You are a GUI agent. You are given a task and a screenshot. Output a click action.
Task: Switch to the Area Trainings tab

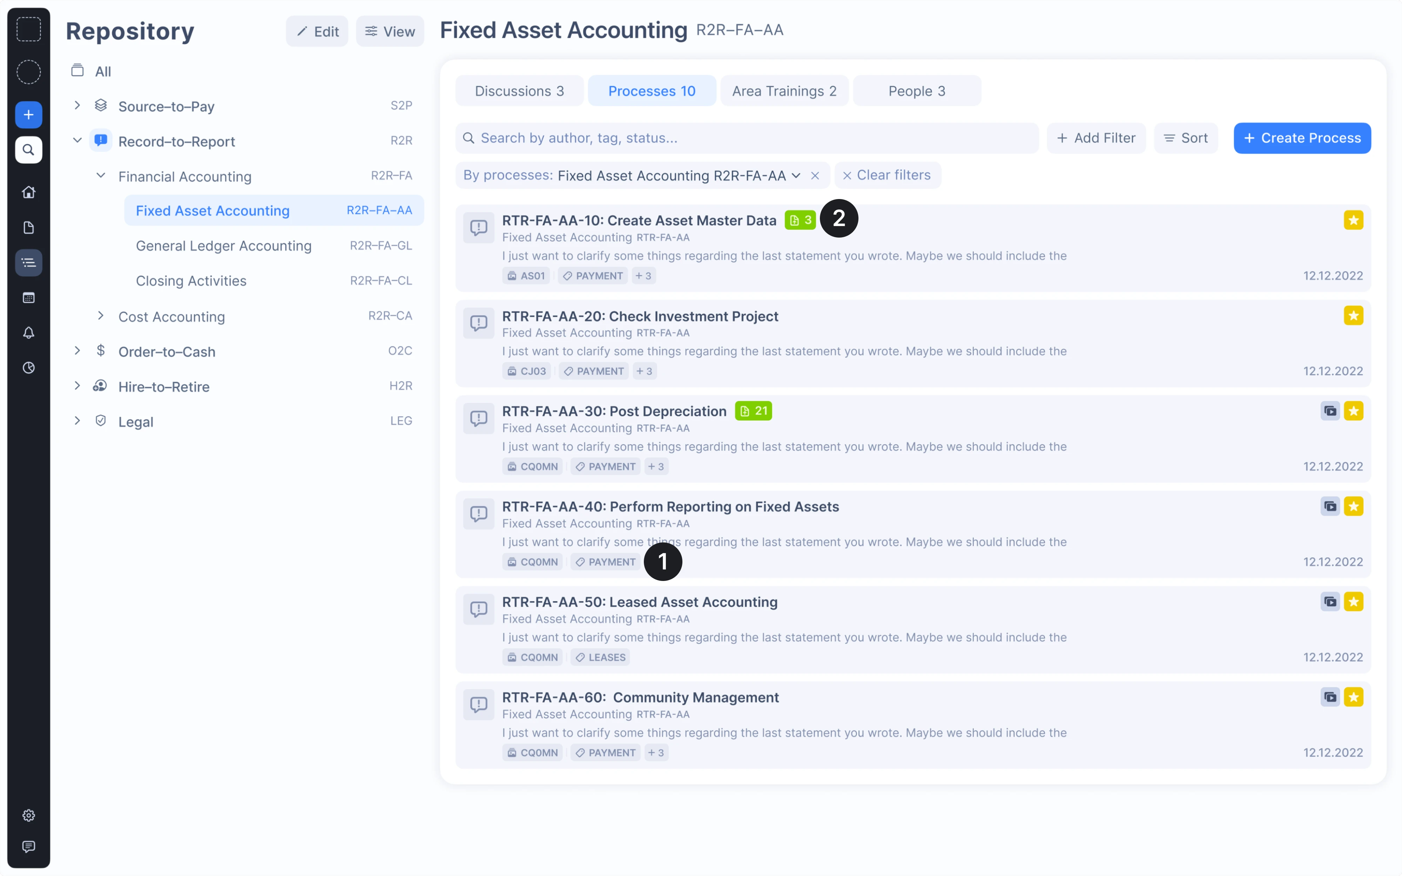(x=784, y=91)
